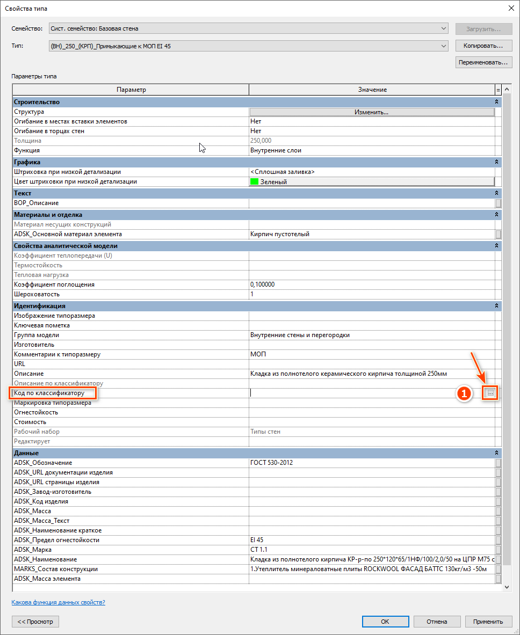Viewport: 520px width, 635px height.
Task: Open the Семейство dropdown list
Action: click(443, 28)
